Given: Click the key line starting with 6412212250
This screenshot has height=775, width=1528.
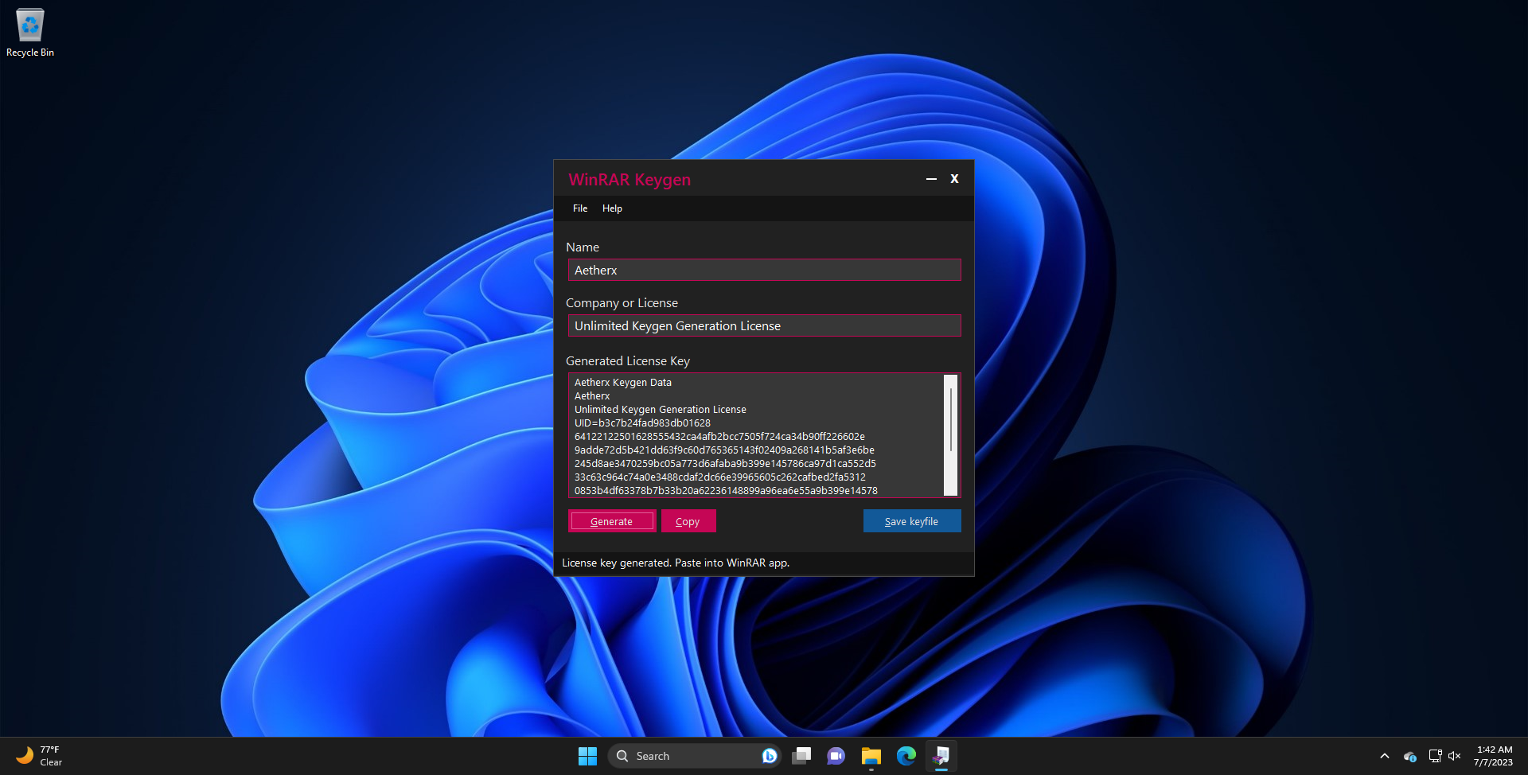Looking at the screenshot, I should 719,437.
